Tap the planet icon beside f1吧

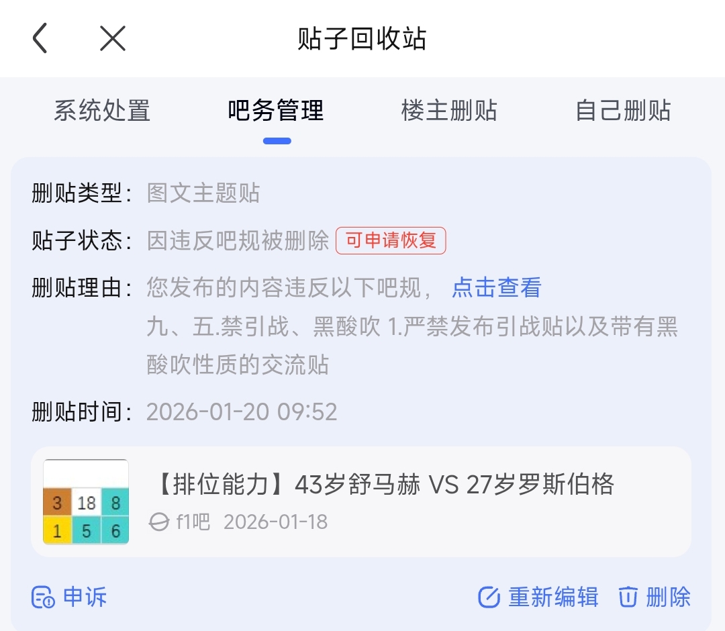click(159, 522)
